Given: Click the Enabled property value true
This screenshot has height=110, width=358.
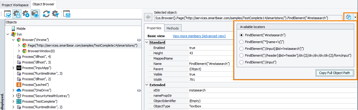Looking at the screenshot, I should (192, 48).
